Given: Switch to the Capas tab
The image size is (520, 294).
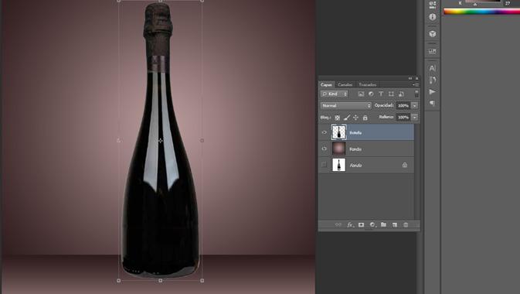Looking at the screenshot, I should [x=326, y=84].
